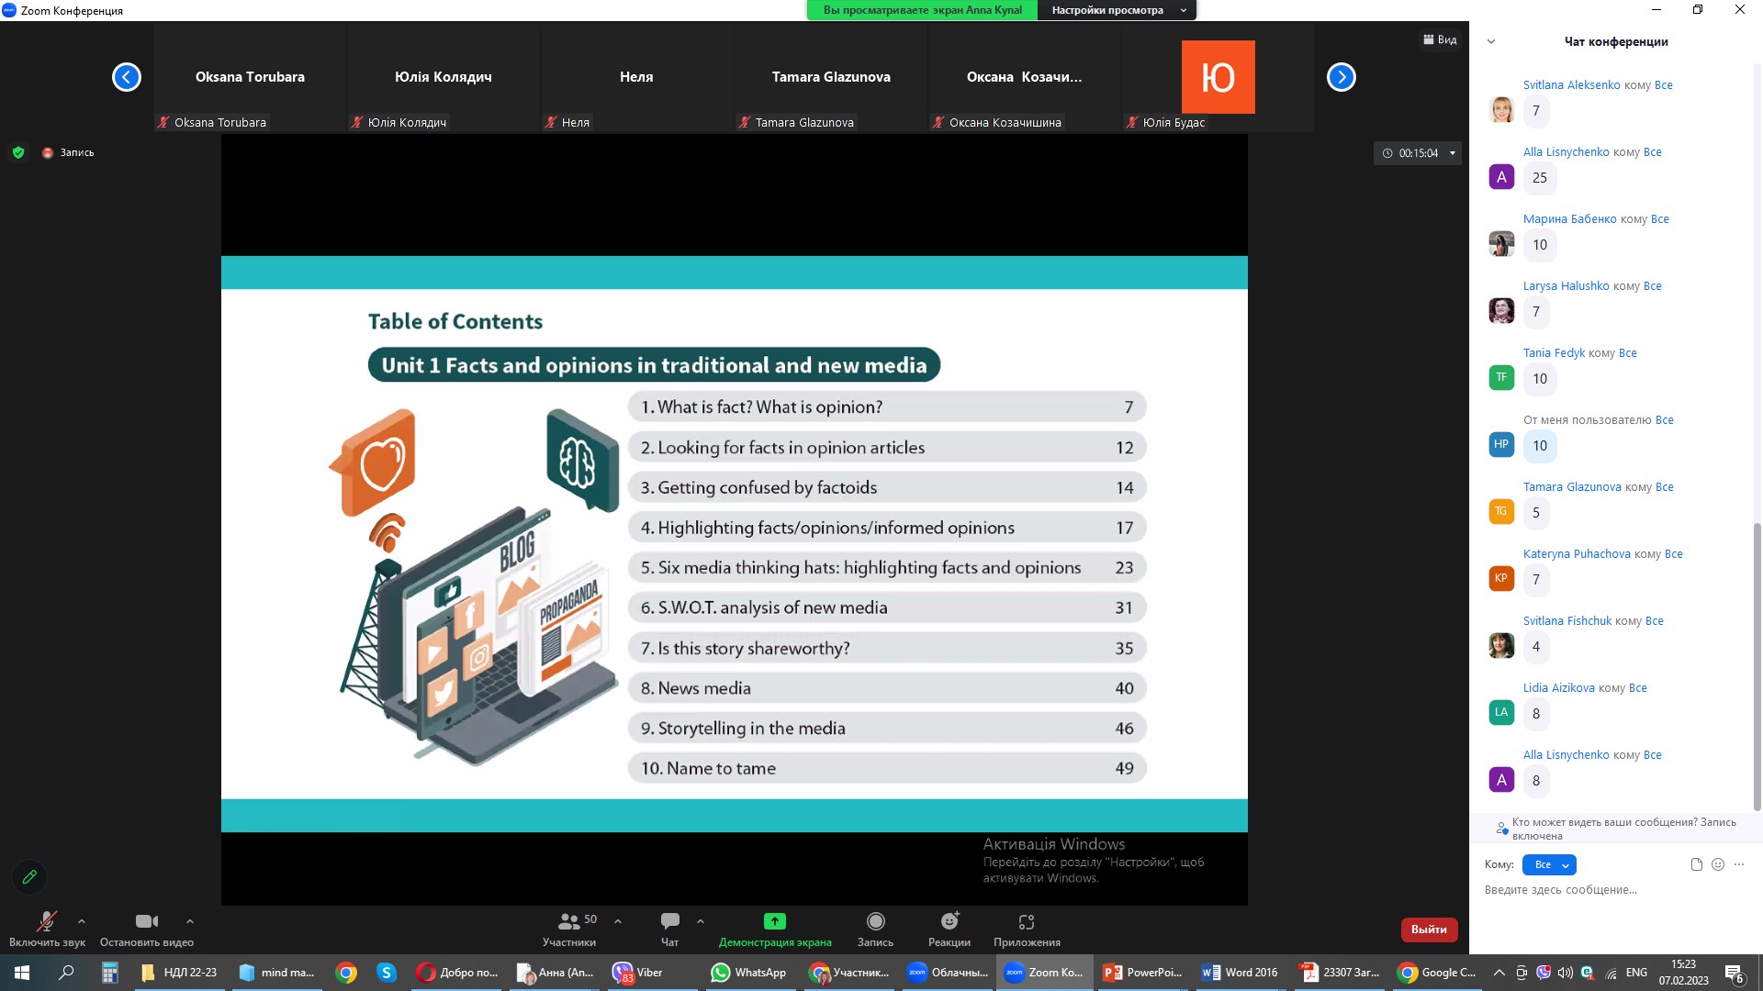Open the Chat panel icon
The width and height of the screenshot is (1763, 991).
coord(669,922)
